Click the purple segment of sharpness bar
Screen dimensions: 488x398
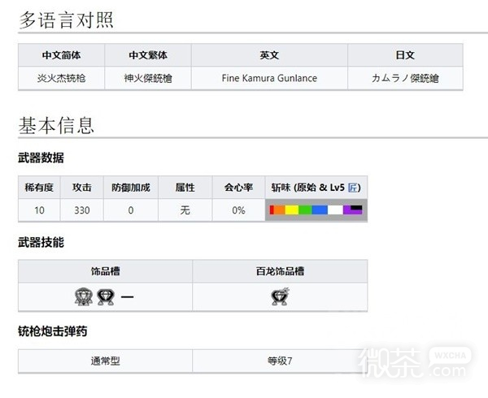[352, 210]
